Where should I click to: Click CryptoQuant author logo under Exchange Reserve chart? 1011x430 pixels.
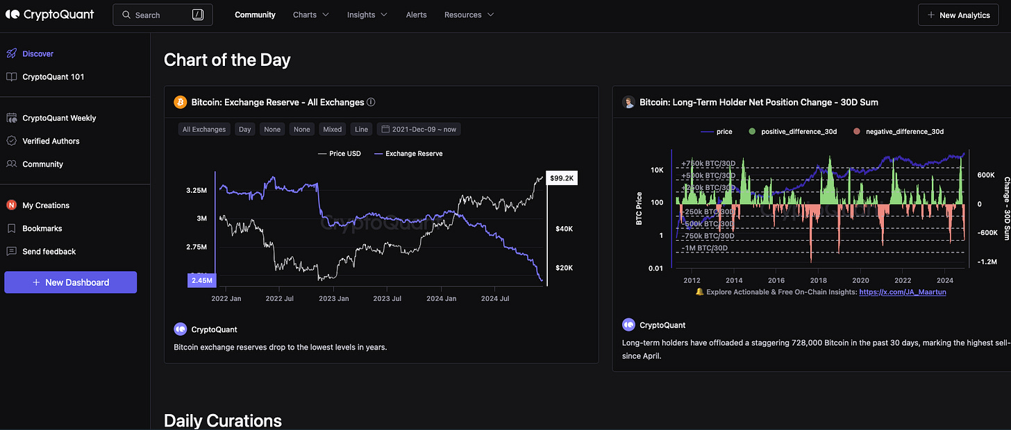pyautogui.click(x=180, y=329)
